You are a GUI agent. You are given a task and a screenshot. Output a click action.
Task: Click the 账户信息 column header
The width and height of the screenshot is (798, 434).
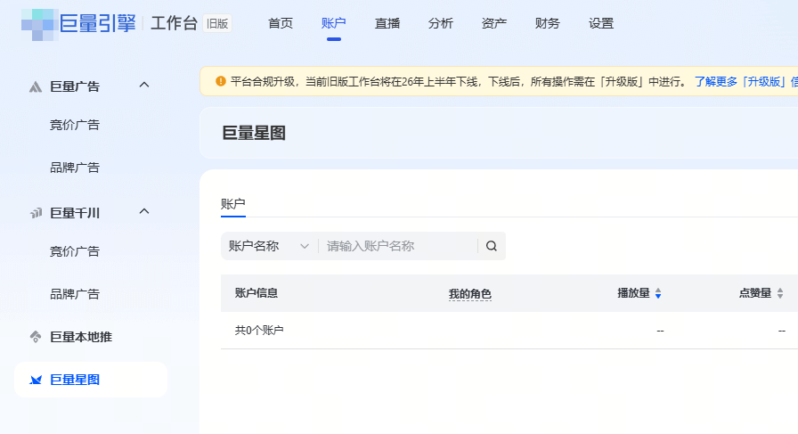(256, 293)
